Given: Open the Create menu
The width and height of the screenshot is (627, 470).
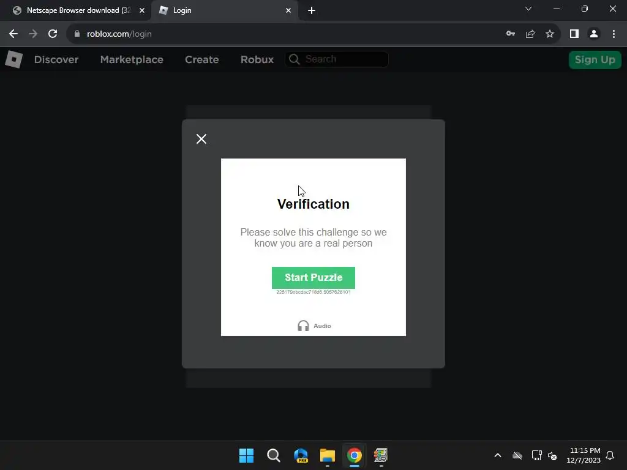Looking at the screenshot, I should click(x=201, y=59).
